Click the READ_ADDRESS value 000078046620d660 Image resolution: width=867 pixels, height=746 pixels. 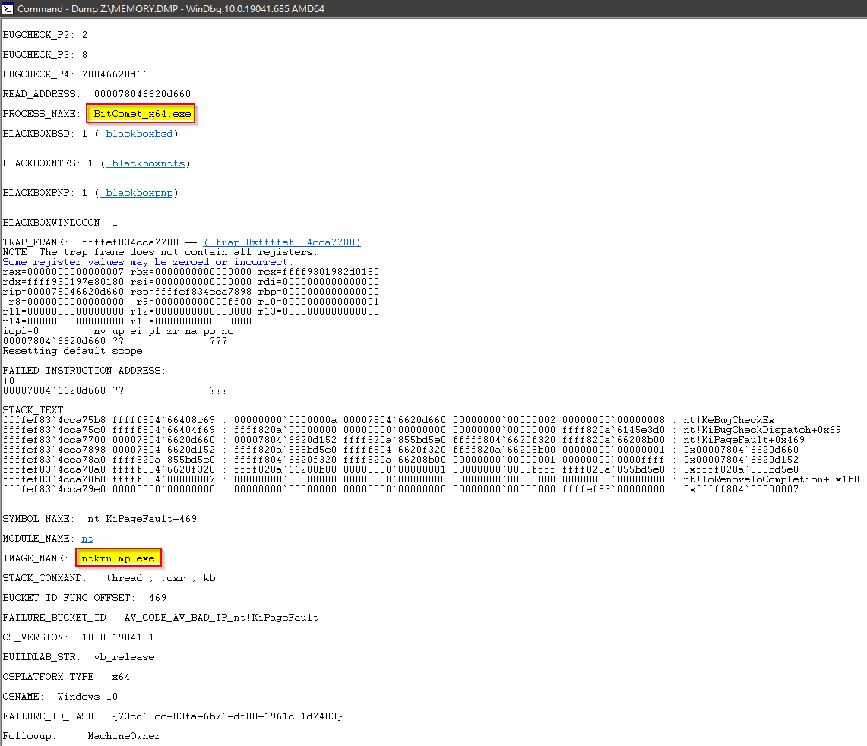tap(142, 94)
